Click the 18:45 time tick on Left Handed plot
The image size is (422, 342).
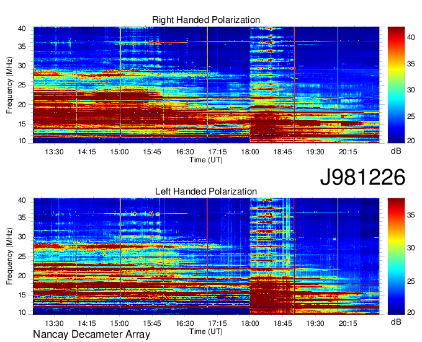point(282,323)
